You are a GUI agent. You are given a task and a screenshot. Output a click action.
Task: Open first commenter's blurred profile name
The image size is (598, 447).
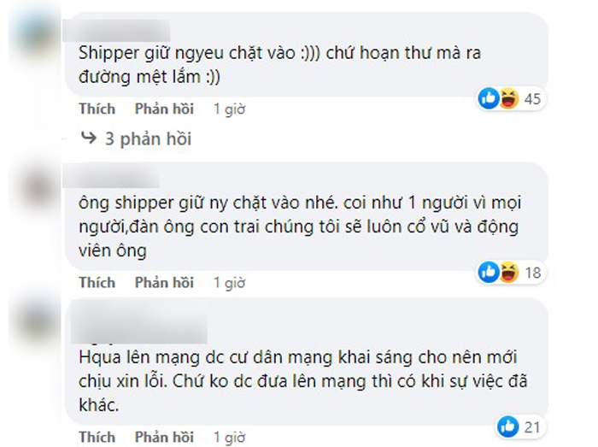click(x=116, y=31)
